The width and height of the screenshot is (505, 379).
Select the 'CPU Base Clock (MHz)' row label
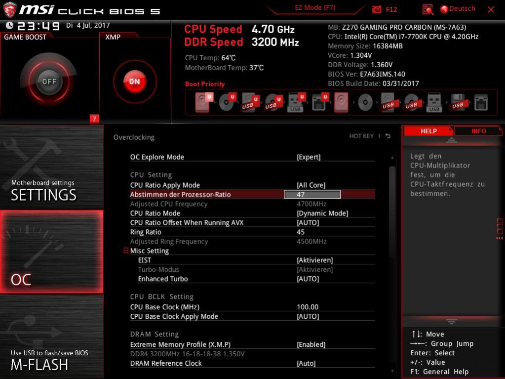coord(164,307)
